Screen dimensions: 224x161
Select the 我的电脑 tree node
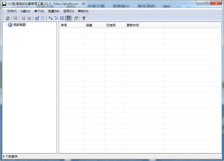tap(20, 25)
